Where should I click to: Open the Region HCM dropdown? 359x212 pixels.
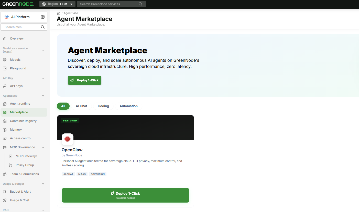click(x=58, y=4)
